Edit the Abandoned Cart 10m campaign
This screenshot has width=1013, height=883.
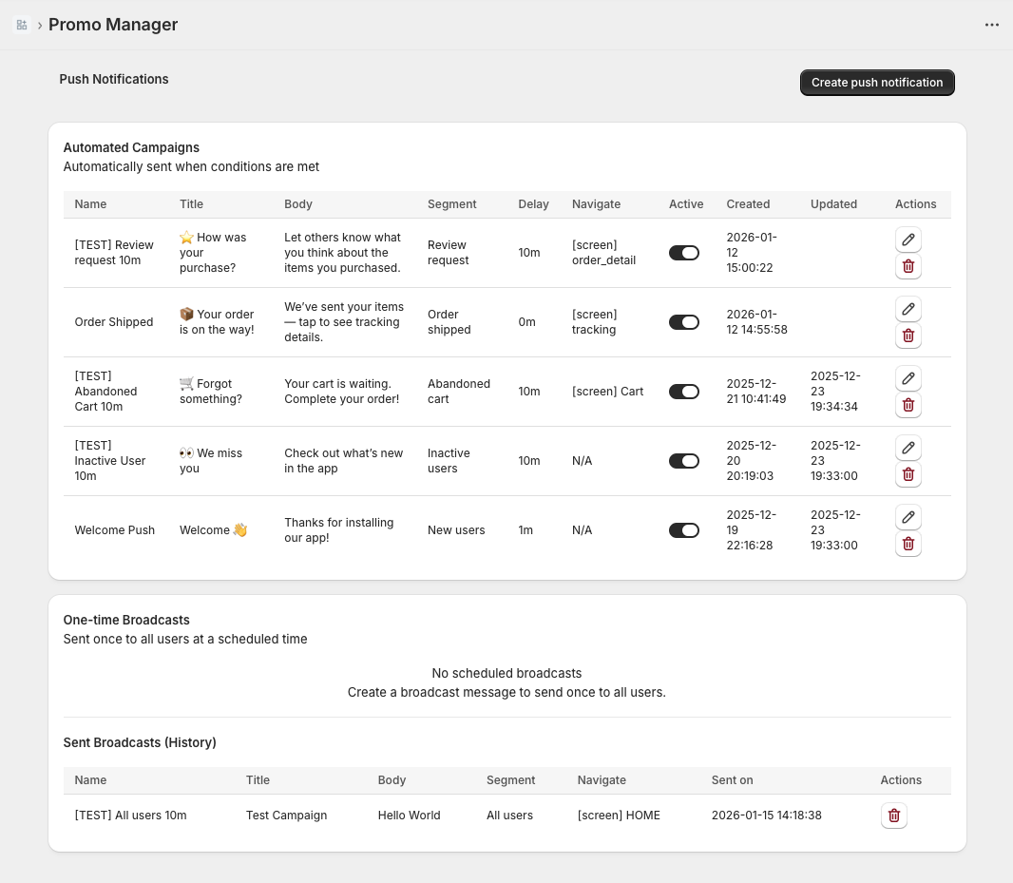(908, 378)
